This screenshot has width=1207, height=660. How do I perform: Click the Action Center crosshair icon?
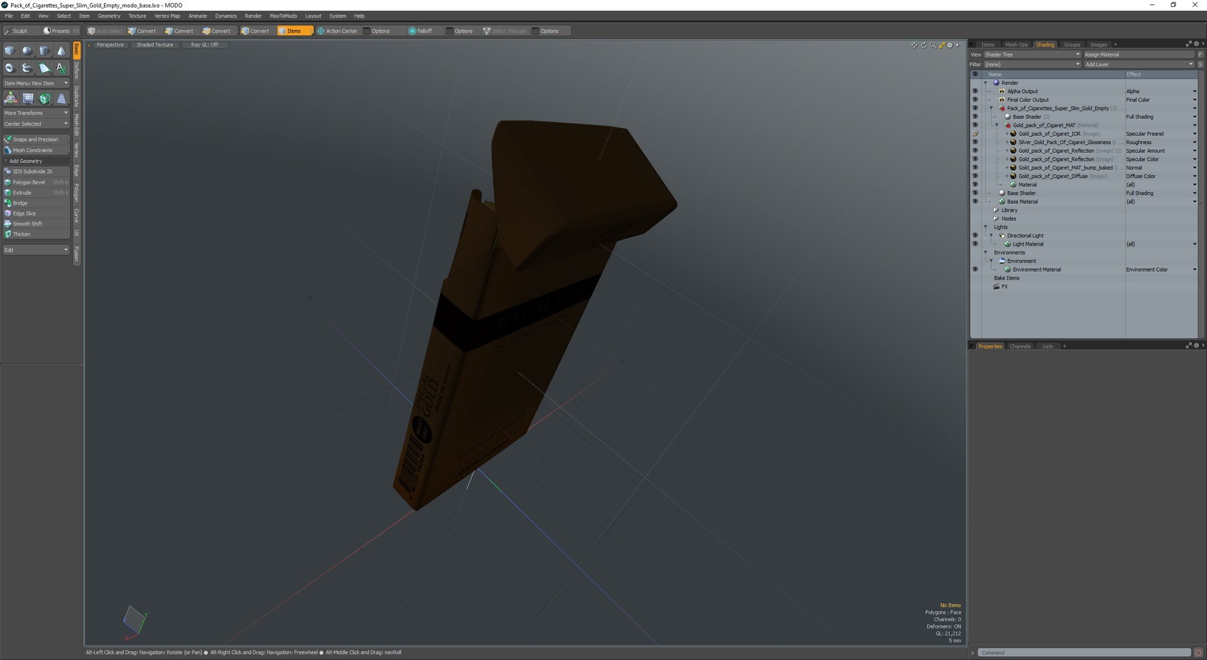(321, 31)
